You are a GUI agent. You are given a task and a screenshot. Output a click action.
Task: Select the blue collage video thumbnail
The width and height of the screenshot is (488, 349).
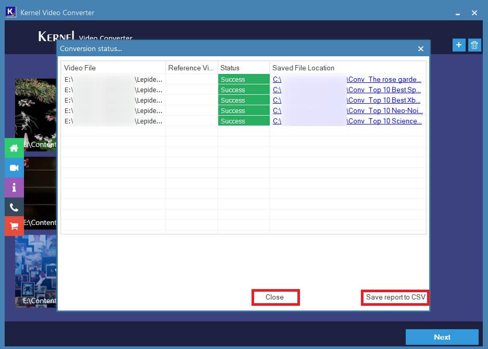click(36, 271)
